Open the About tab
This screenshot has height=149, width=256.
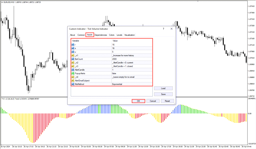tap(72, 35)
